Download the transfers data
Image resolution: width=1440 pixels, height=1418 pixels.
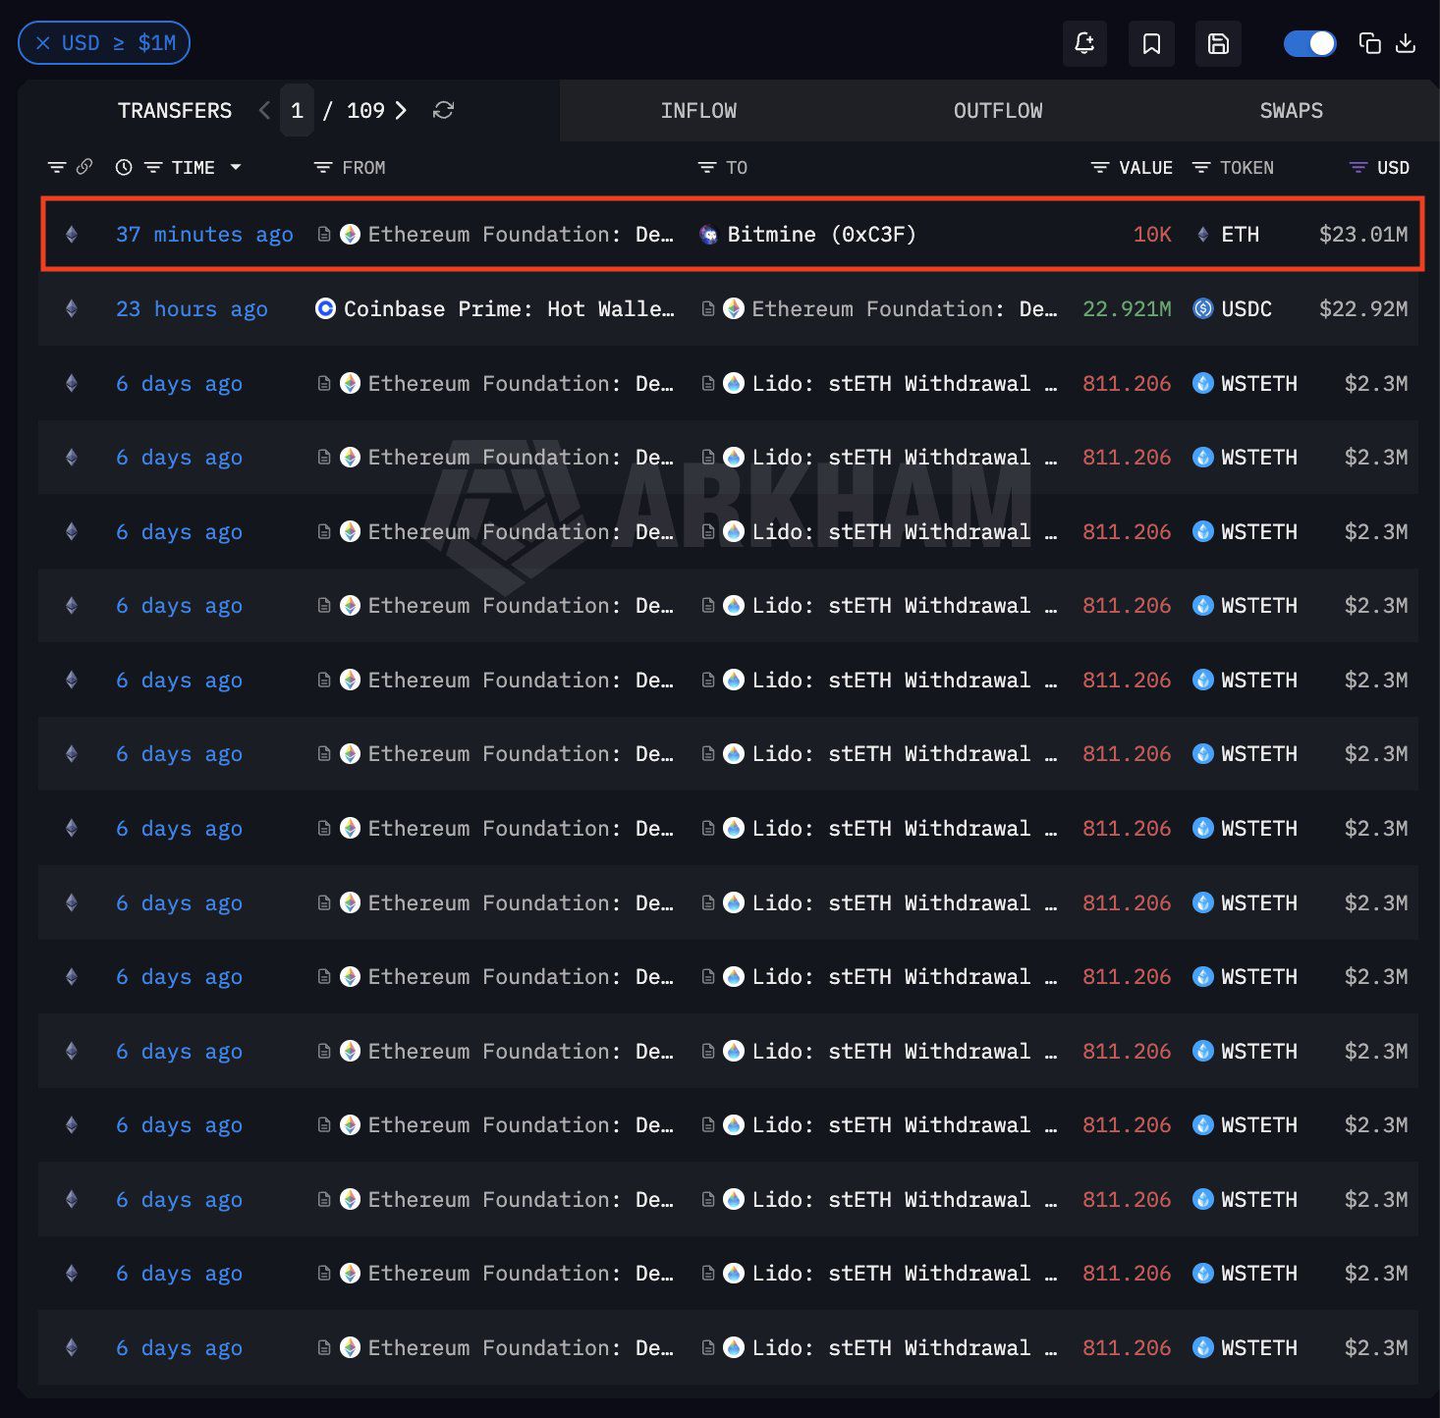1406,43
